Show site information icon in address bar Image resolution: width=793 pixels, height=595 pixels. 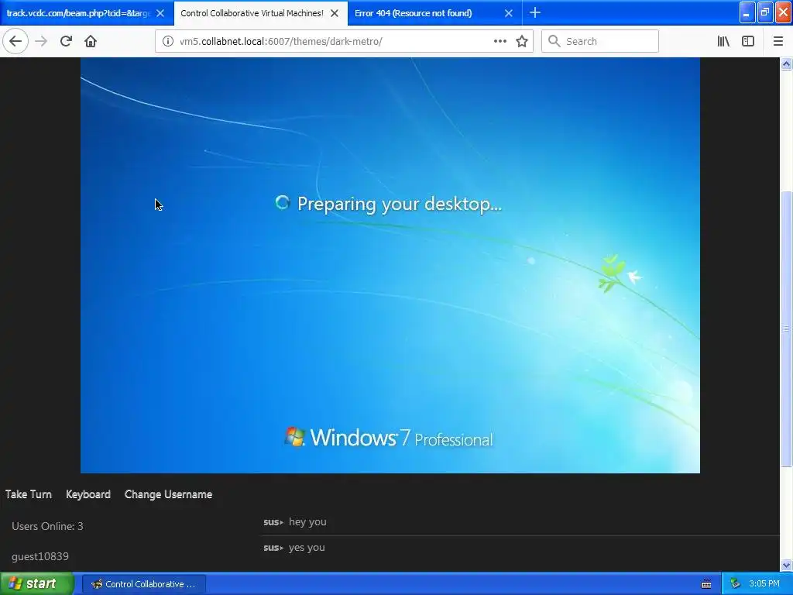[167, 41]
